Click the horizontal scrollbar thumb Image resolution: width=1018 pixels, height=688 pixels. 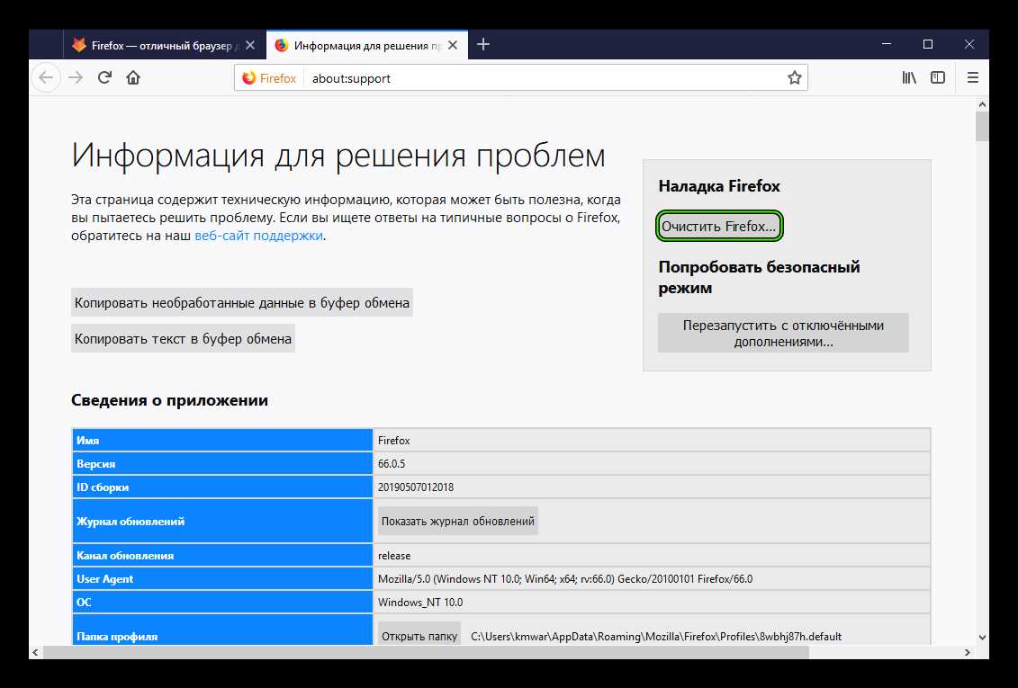[x=426, y=652]
